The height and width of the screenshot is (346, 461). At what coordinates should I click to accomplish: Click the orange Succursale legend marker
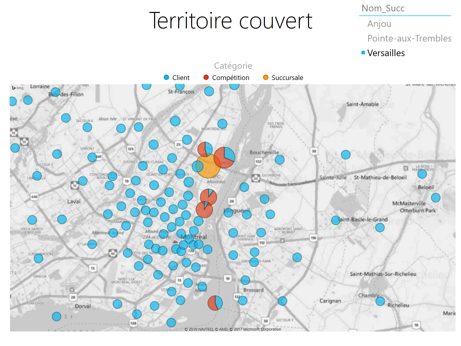265,78
